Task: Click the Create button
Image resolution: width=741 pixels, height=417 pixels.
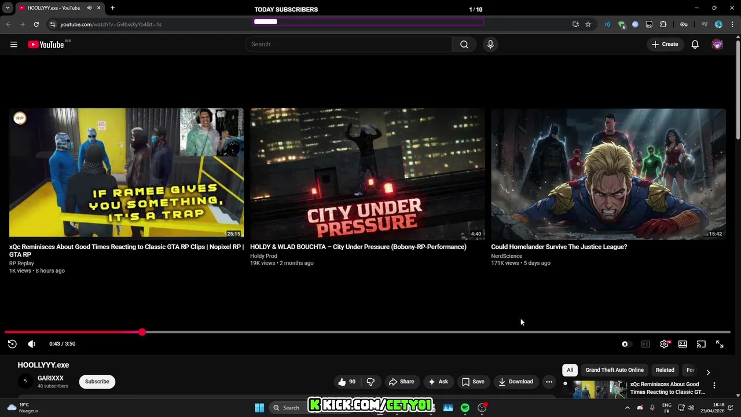Action: pos(665,45)
